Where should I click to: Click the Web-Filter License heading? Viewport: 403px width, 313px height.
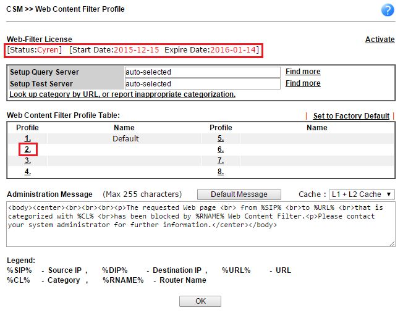(40, 40)
